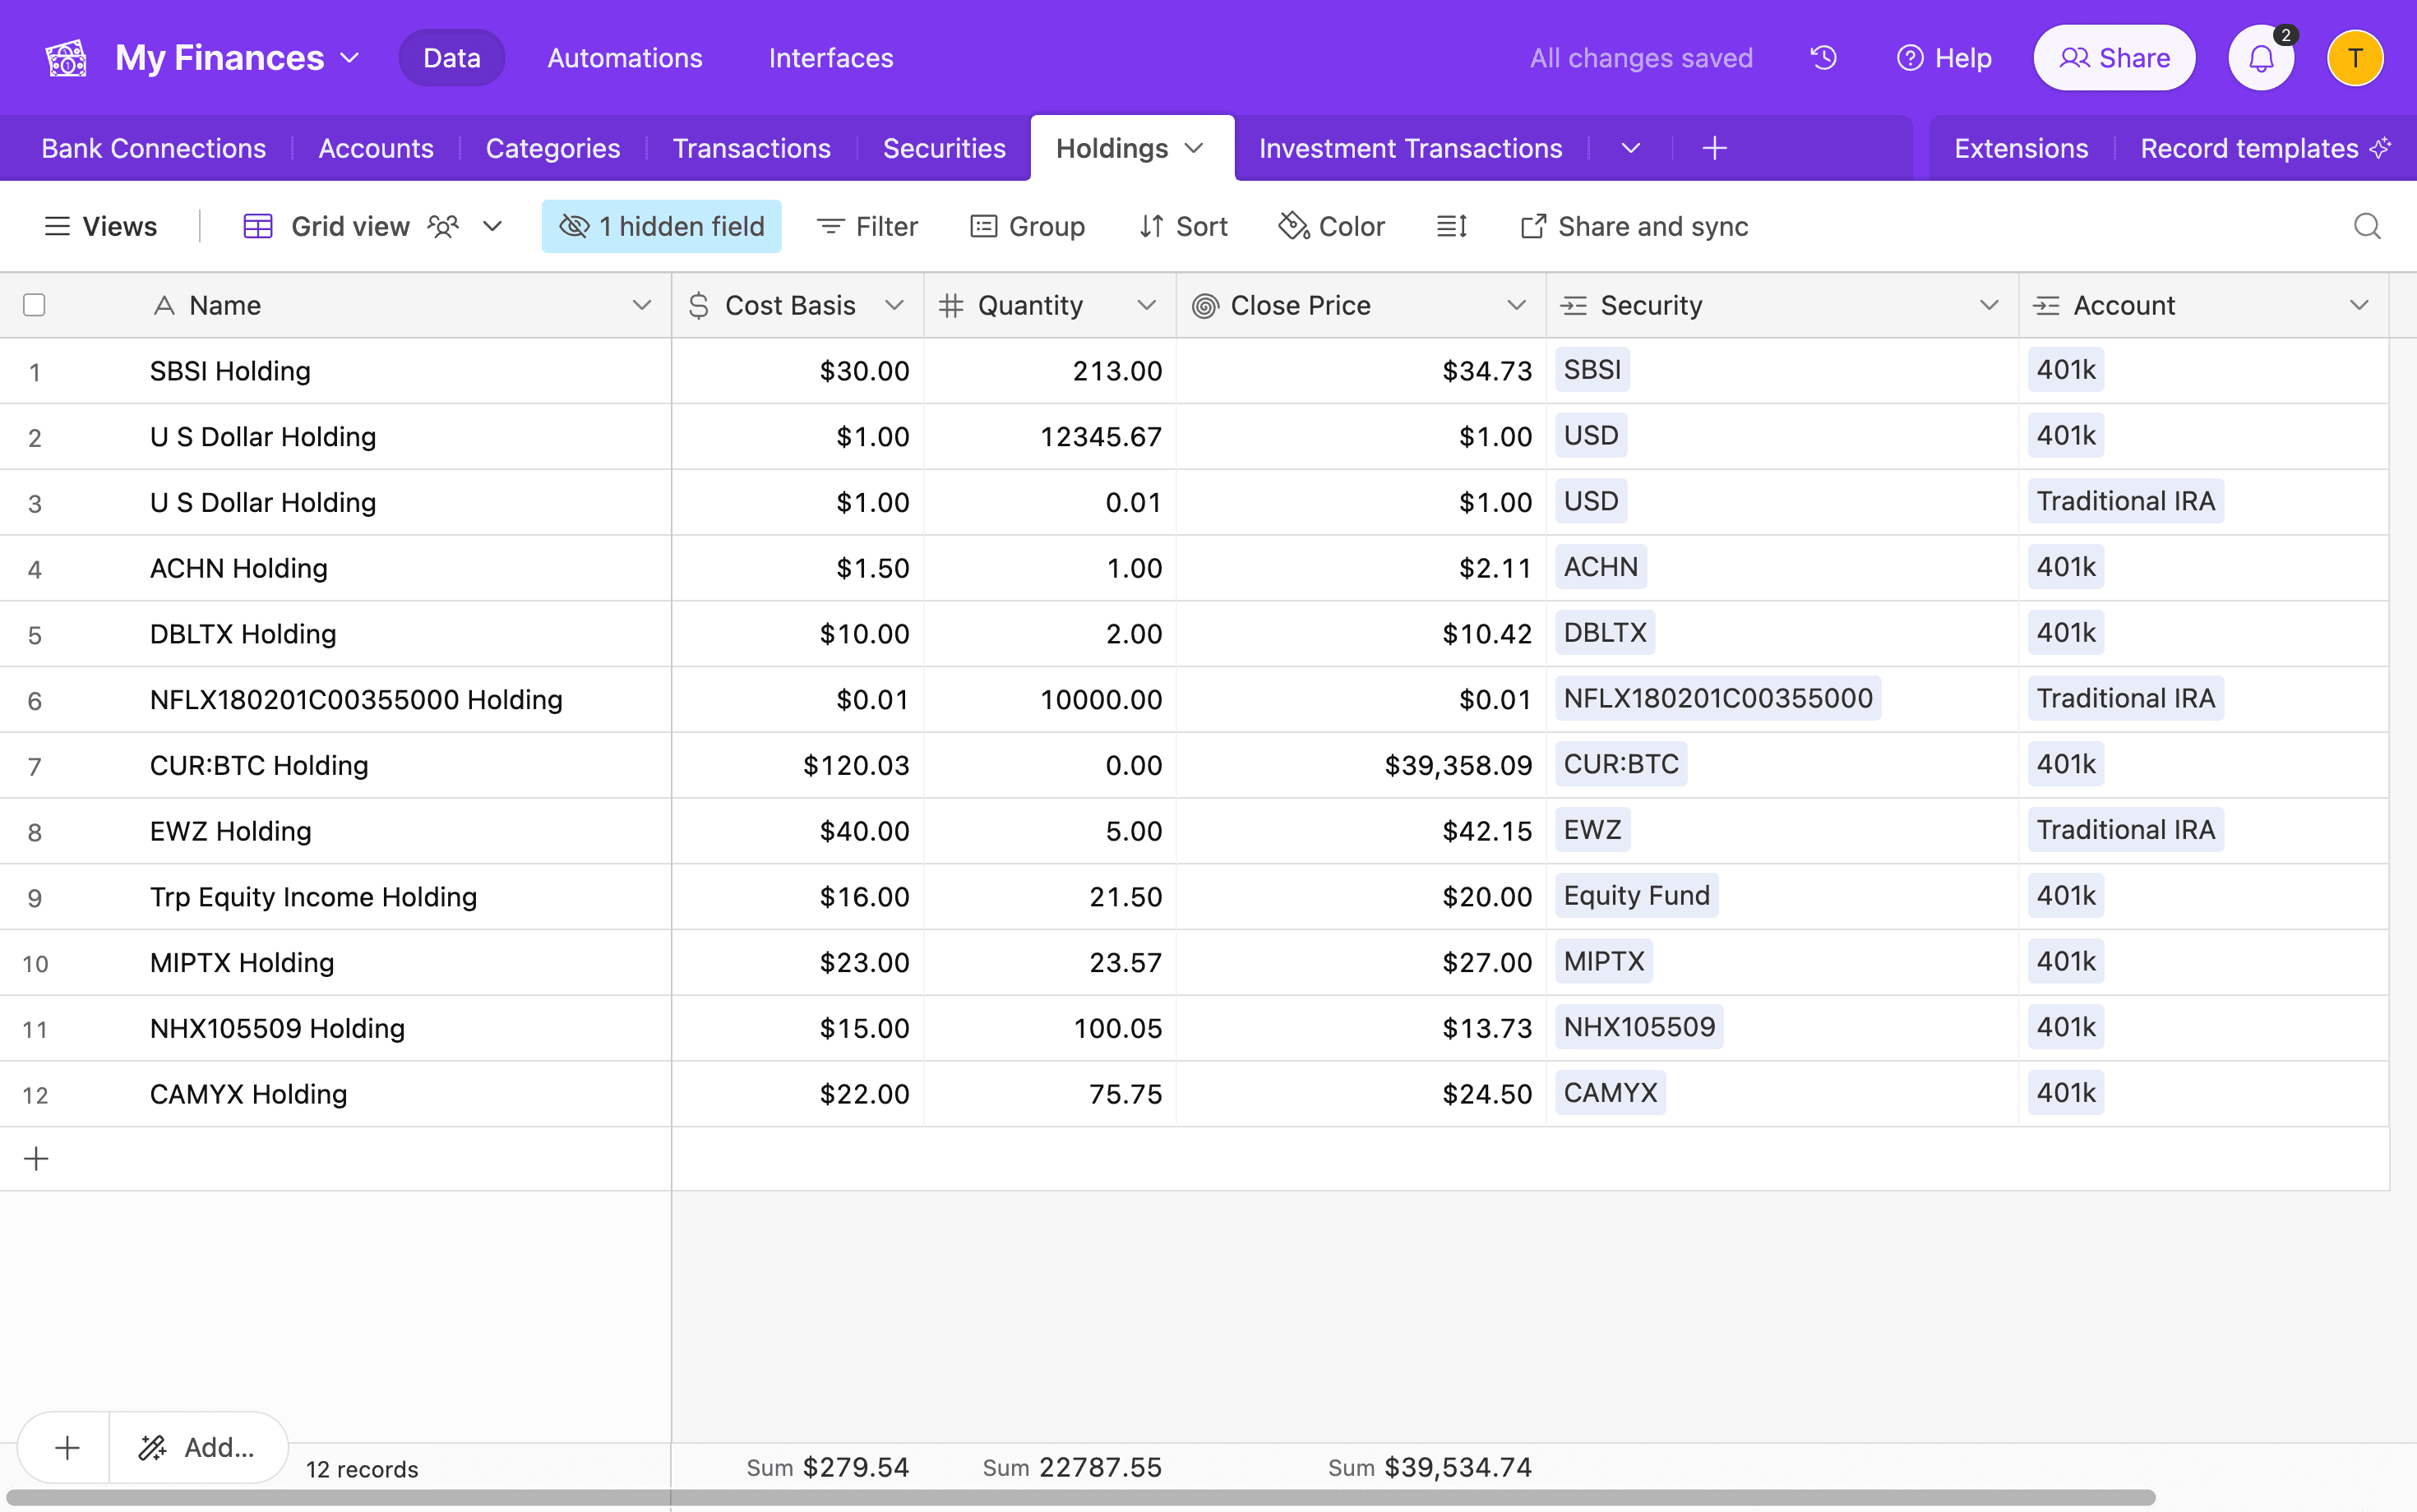2417x1512 pixels.
Task: Select the Filter tool
Action: (867, 226)
